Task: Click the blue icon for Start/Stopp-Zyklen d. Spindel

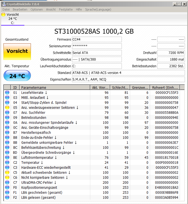Action: click(7, 102)
